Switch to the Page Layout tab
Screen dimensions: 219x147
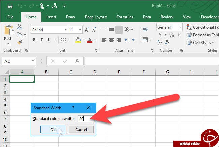(x=96, y=17)
